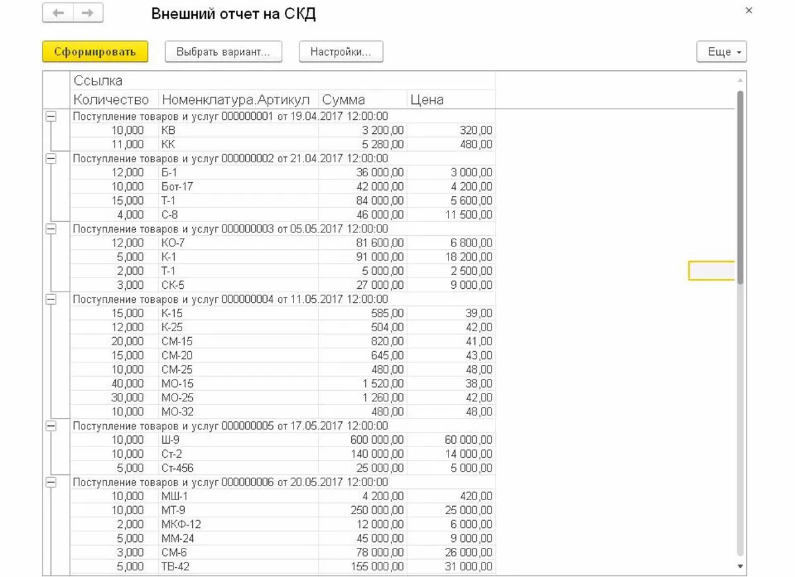Select the СМ-15 article cell
Viewport: 795px width, 577px height.
click(238, 341)
